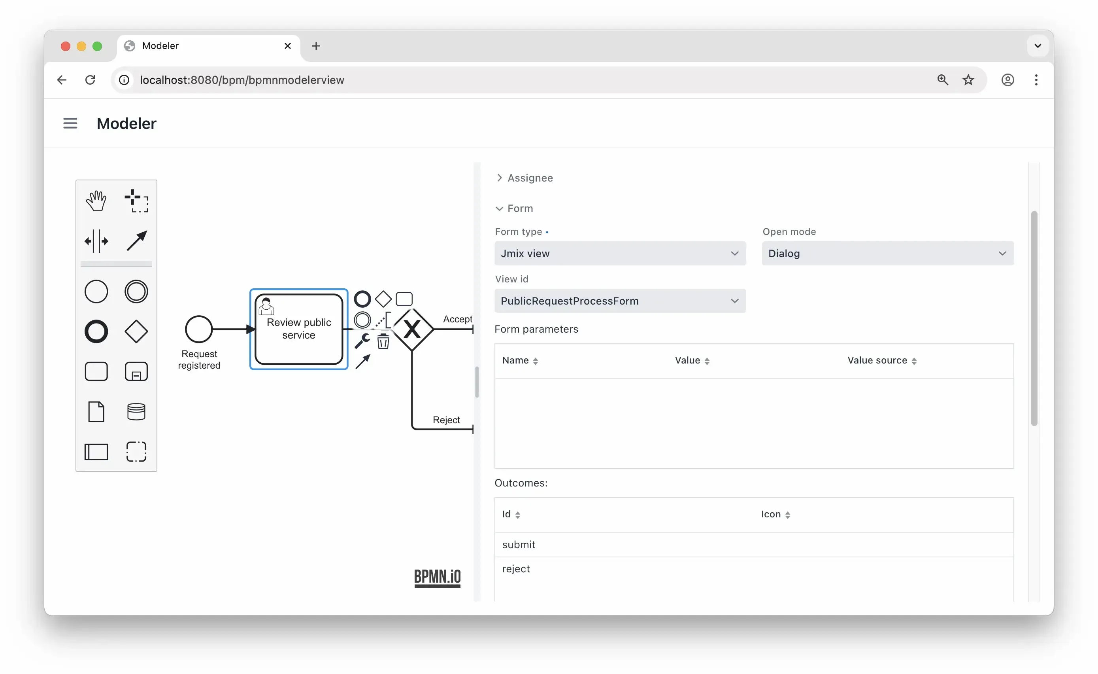Open the View id combo box

click(619, 301)
